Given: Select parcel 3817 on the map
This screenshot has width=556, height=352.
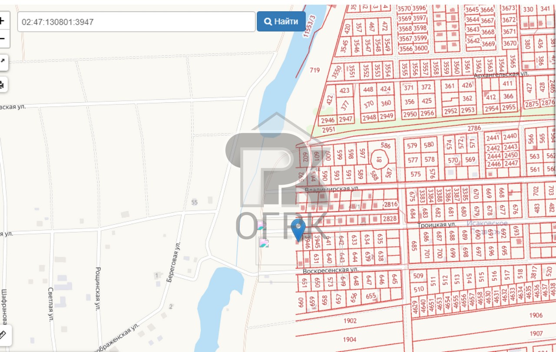Looking at the screenshot, I should point(534,272).
